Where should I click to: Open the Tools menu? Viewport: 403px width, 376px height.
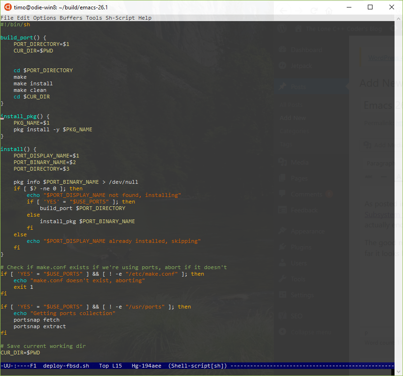[x=94, y=18]
